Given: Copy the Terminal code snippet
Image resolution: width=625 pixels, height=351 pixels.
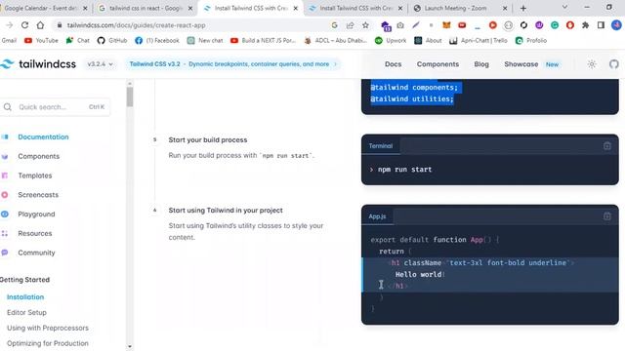Looking at the screenshot, I should pyautogui.click(x=607, y=146).
